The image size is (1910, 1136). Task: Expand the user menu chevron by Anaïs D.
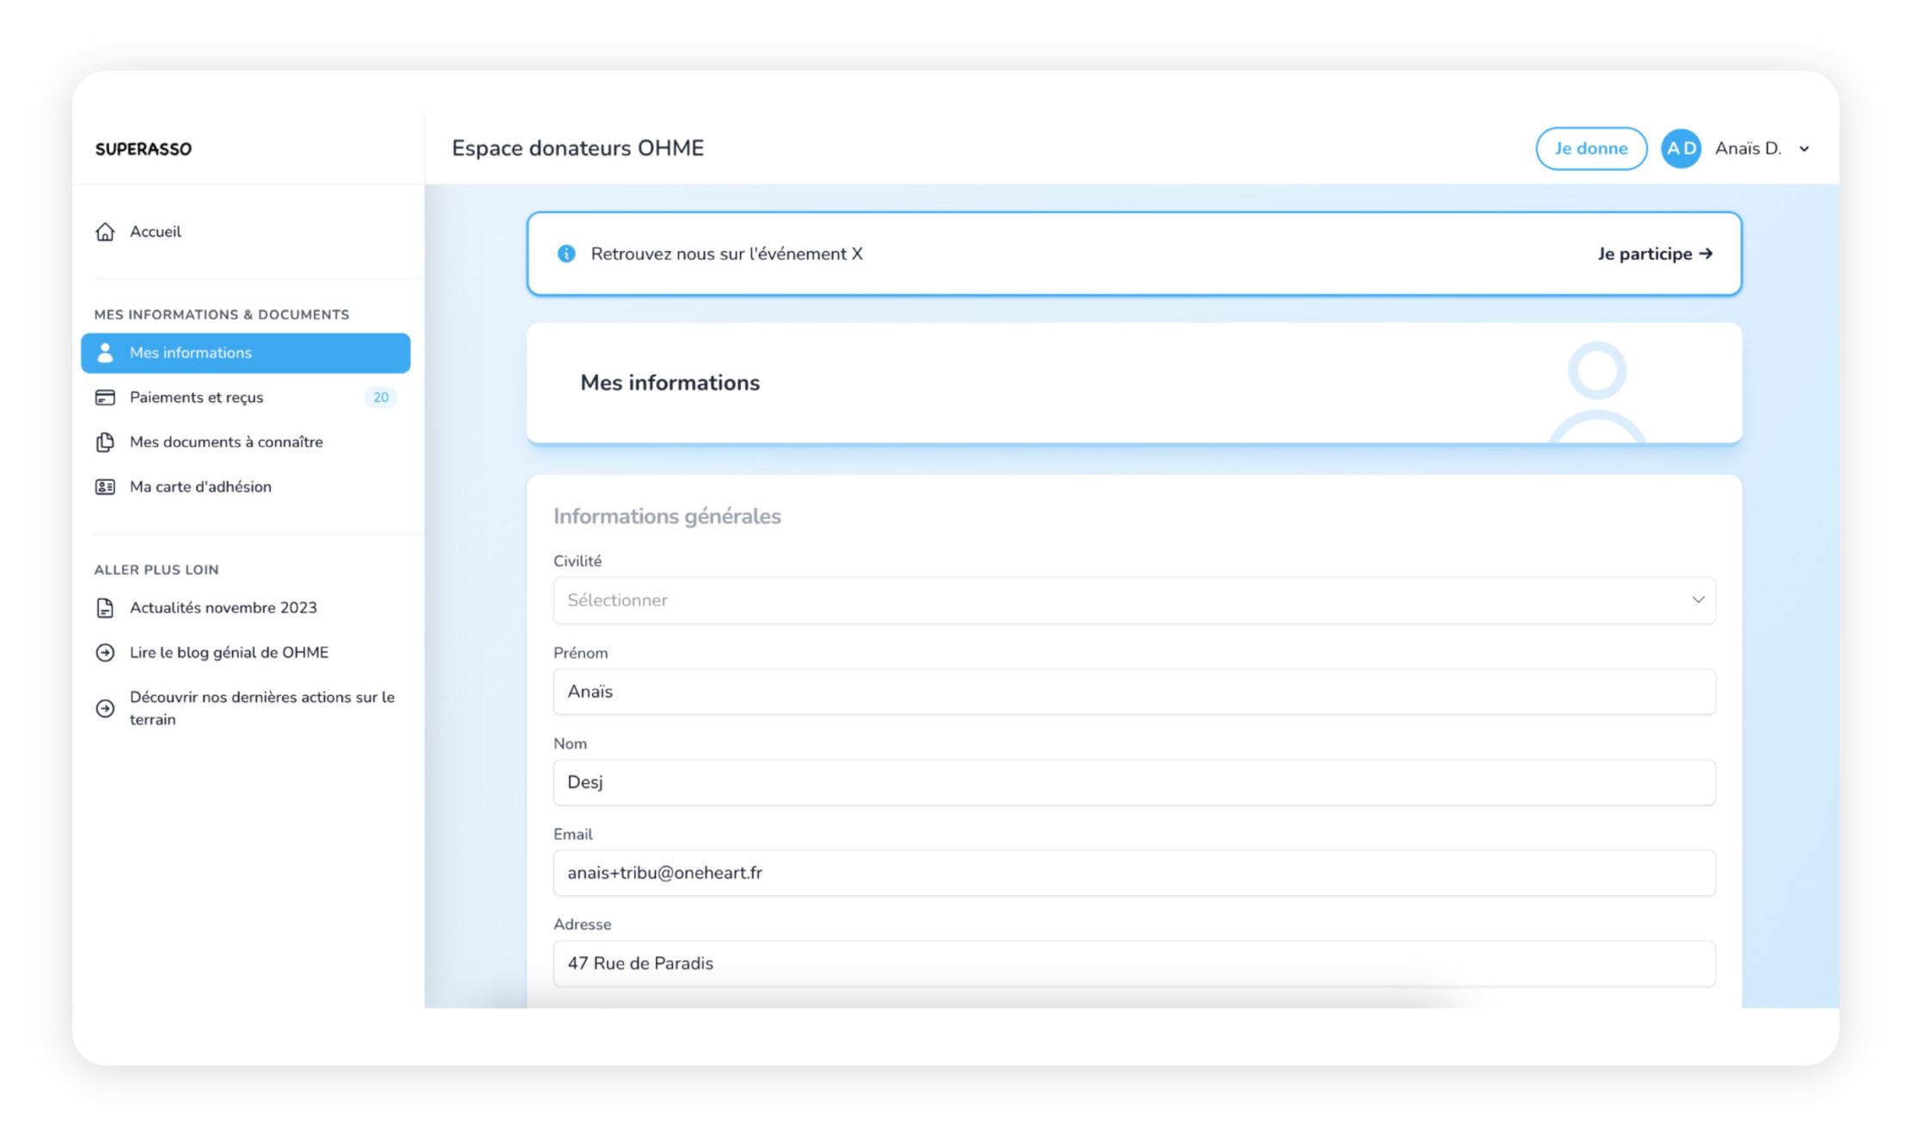(1804, 150)
